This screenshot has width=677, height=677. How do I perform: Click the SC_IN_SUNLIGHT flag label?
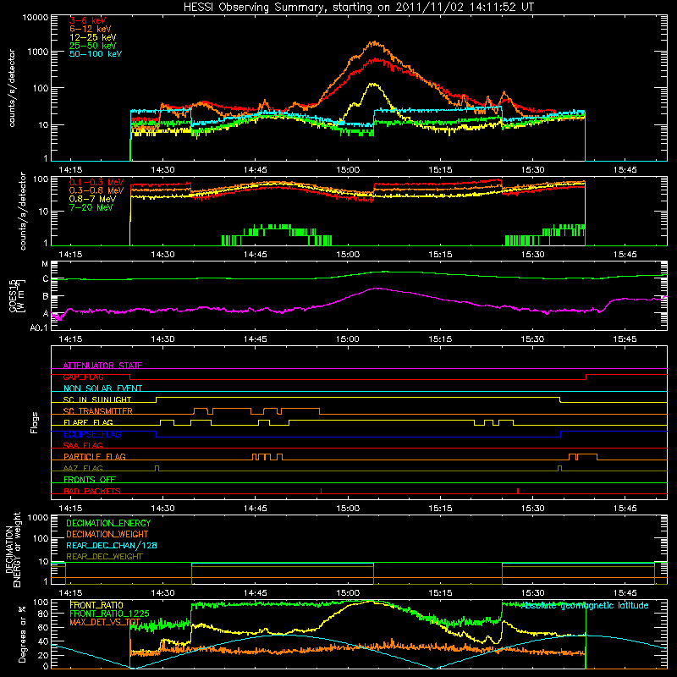97,399
